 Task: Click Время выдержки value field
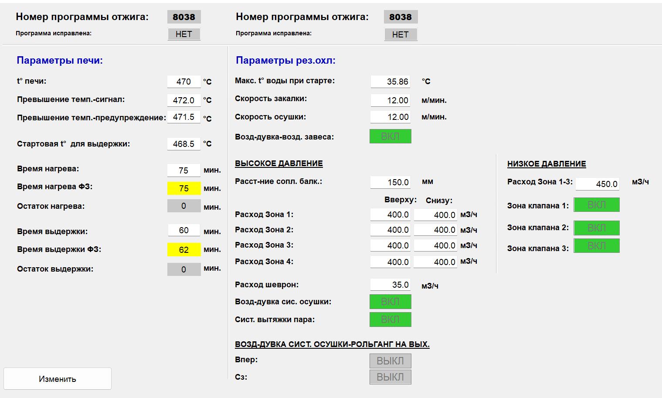click(183, 230)
